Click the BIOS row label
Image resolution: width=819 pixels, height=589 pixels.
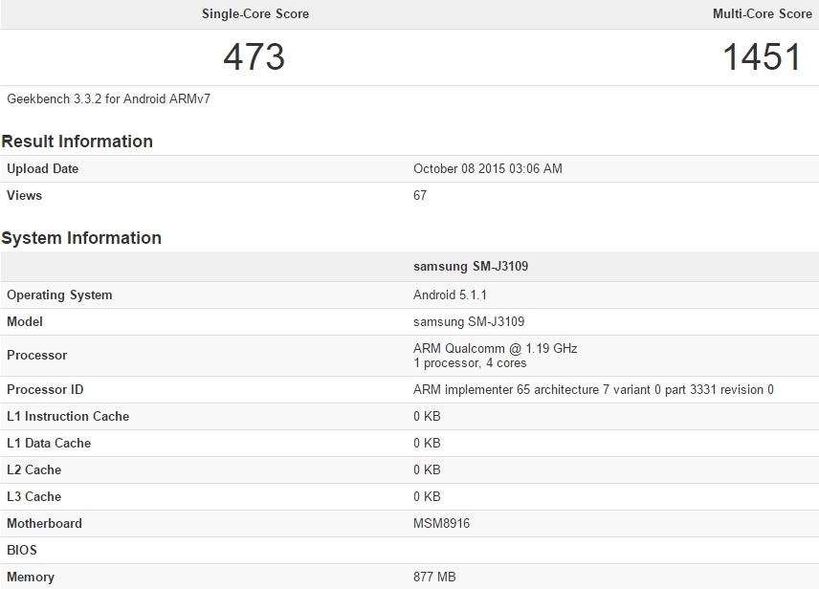click(22, 550)
